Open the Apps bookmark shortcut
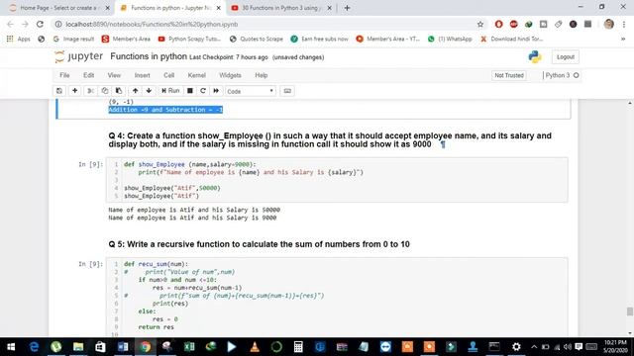The image size is (634, 356). 19,40
